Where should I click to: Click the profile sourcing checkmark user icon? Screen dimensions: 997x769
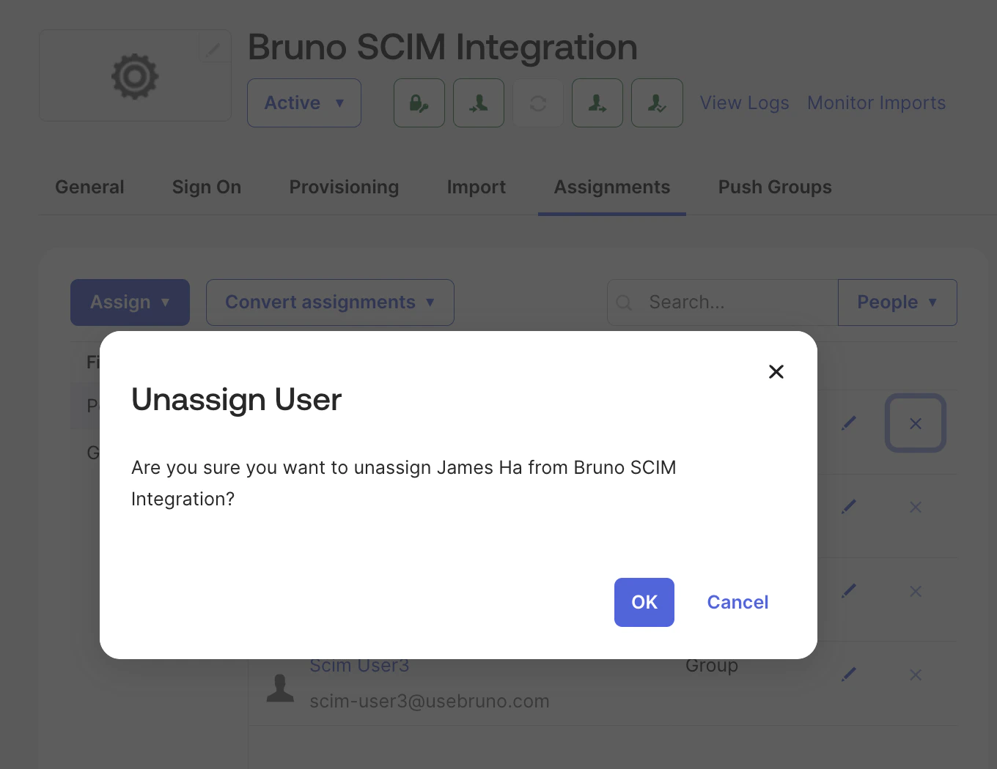[x=657, y=103]
